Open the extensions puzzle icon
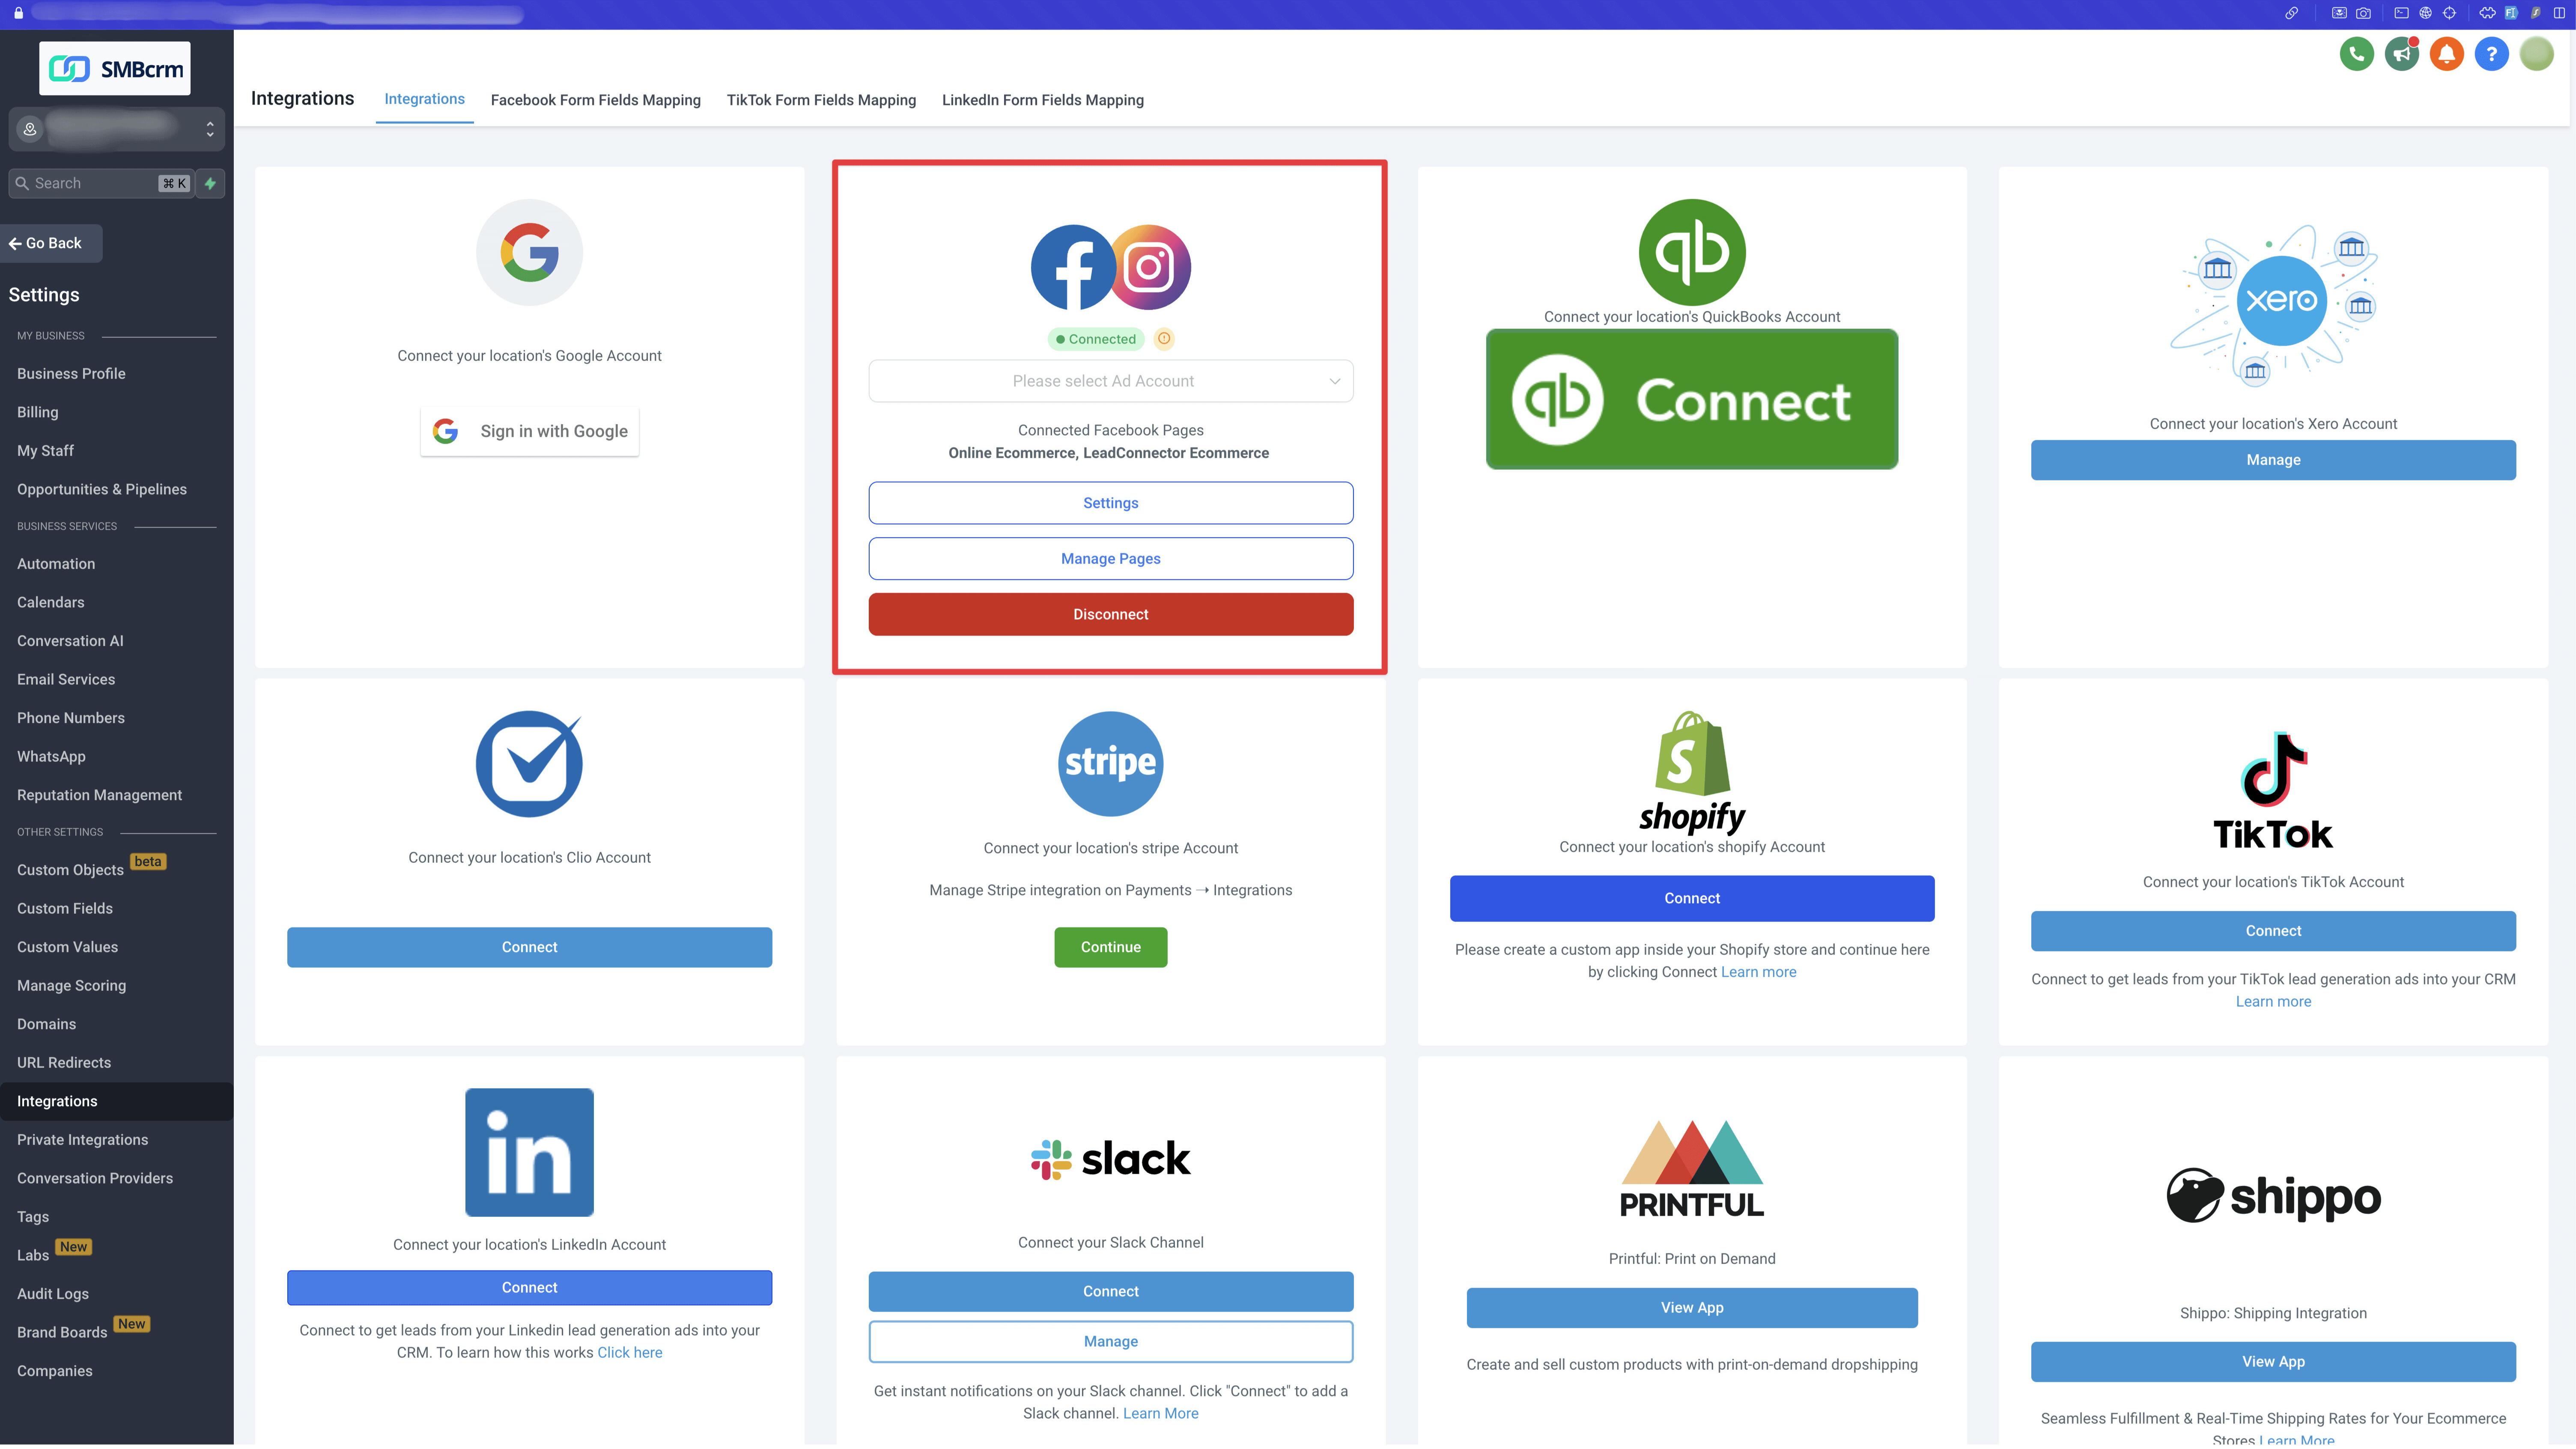Image resolution: width=2576 pixels, height=1449 pixels. pos(2487,13)
